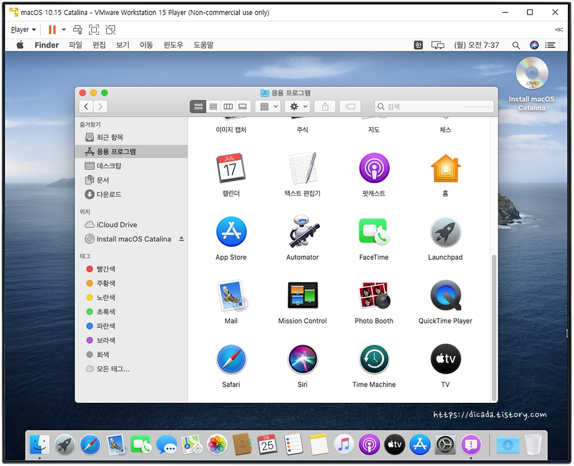Open the Photo Booth app icon

click(374, 295)
